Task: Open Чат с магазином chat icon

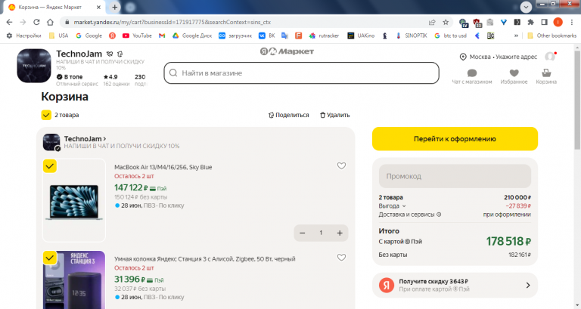Action: pos(472,76)
